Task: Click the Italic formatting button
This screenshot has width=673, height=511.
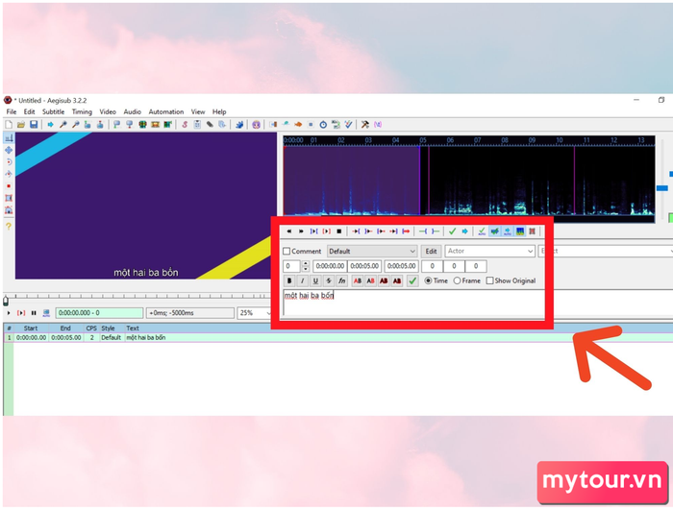Action: click(x=302, y=280)
